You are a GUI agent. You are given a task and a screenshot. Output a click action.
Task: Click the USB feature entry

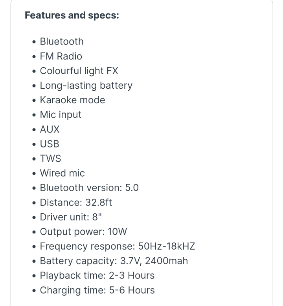50,144
